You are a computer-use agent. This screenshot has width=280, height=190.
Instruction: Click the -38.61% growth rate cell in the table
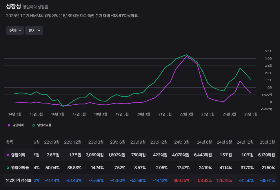tap(267, 180)
